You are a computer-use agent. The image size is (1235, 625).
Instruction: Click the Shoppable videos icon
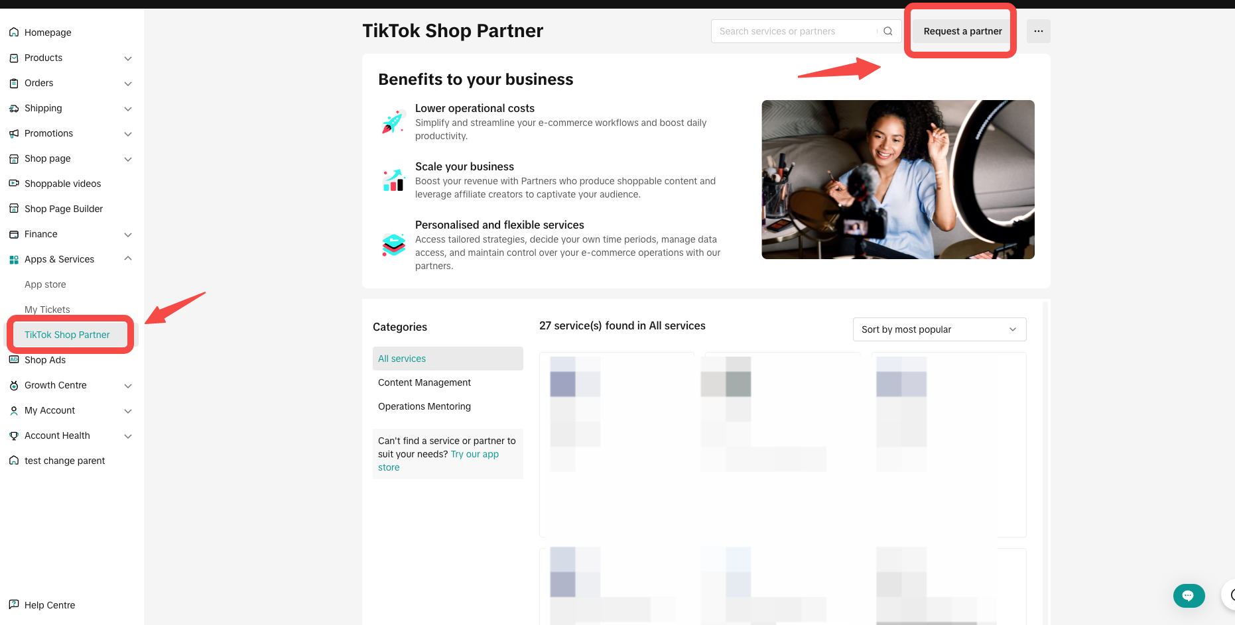tap(14, 184)
